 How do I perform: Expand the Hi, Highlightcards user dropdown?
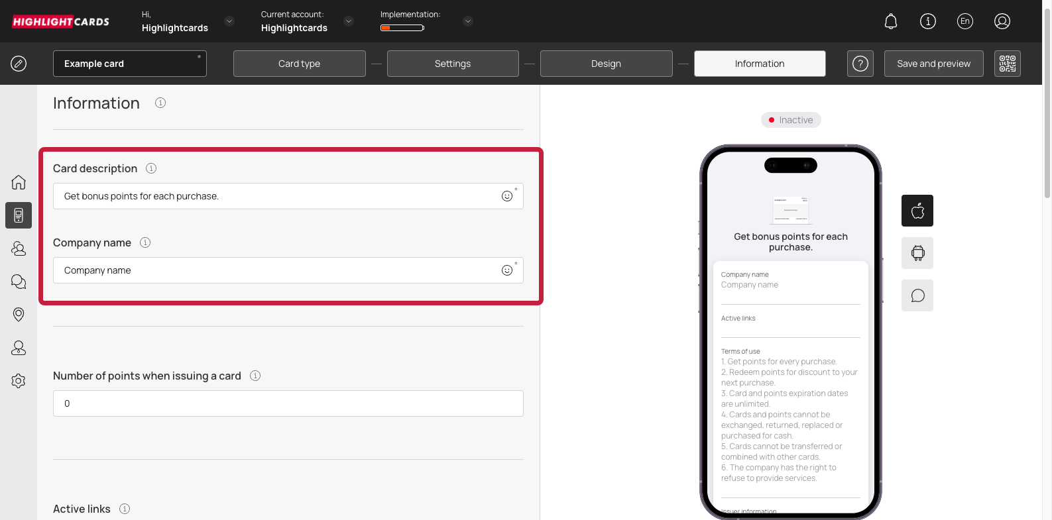tap(229, 21)
